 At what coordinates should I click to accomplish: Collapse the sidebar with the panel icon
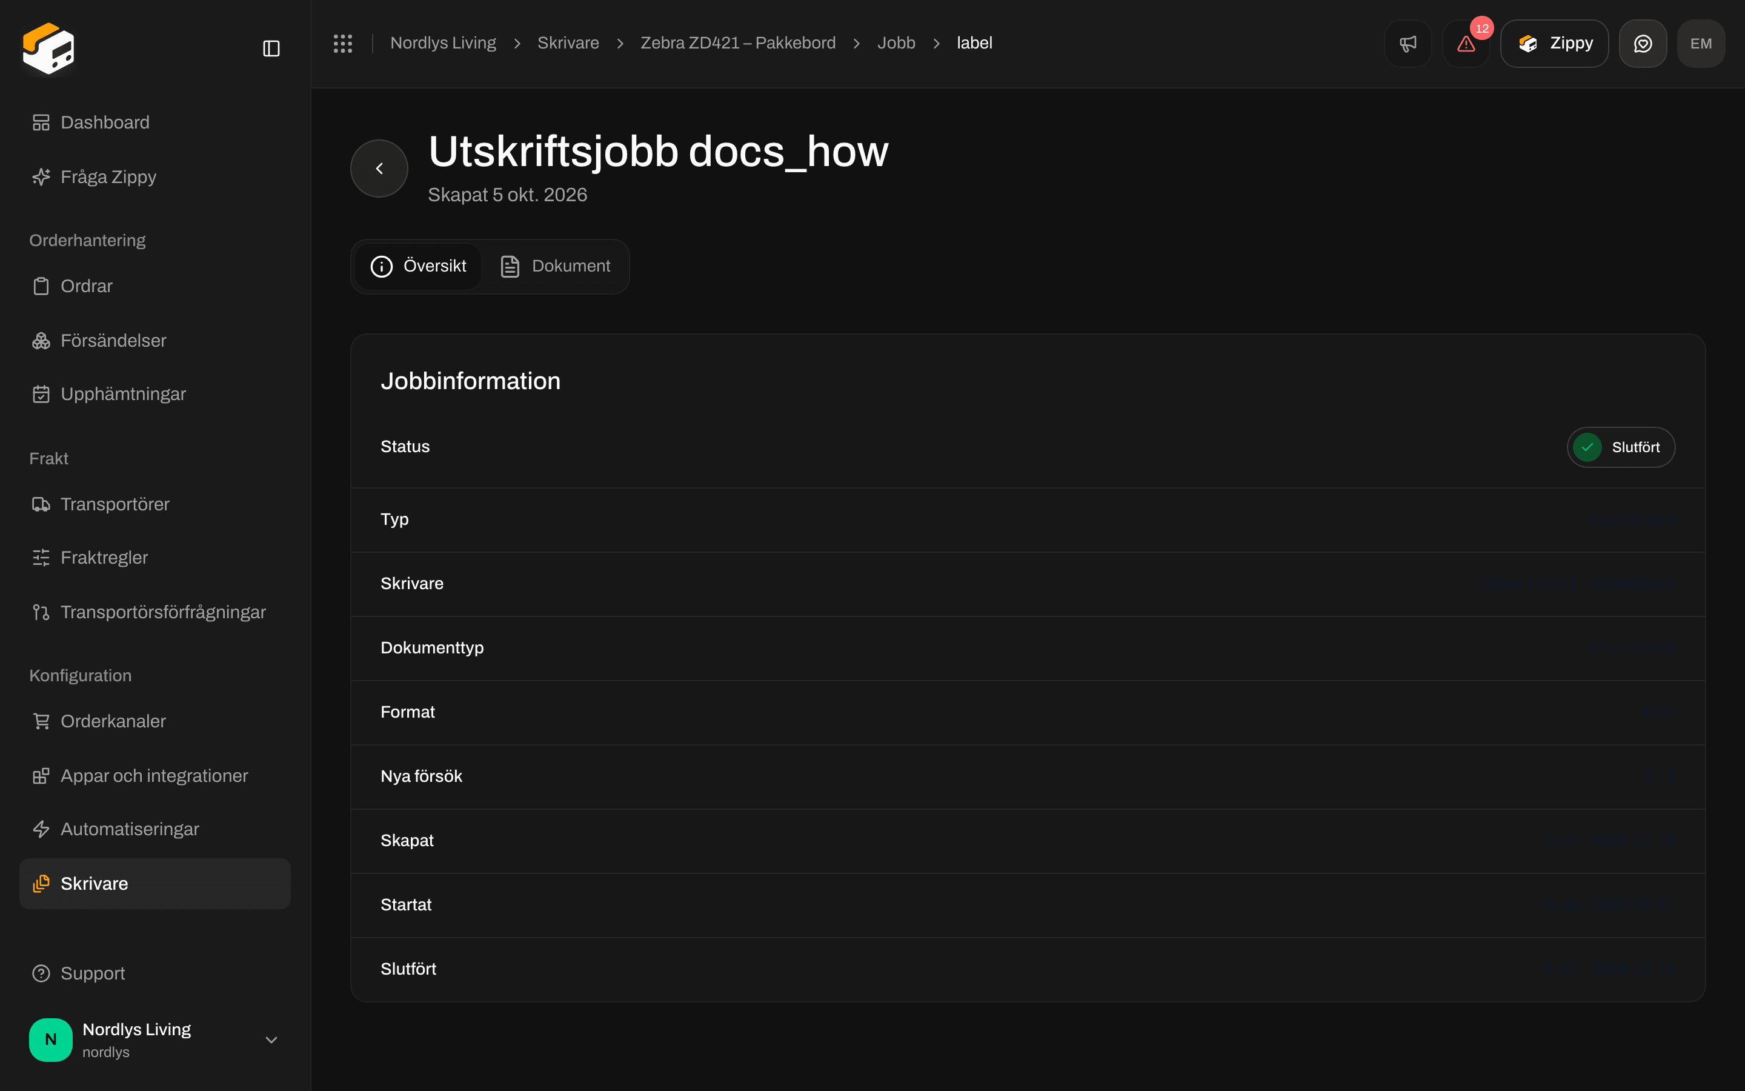tap(271, 48)
